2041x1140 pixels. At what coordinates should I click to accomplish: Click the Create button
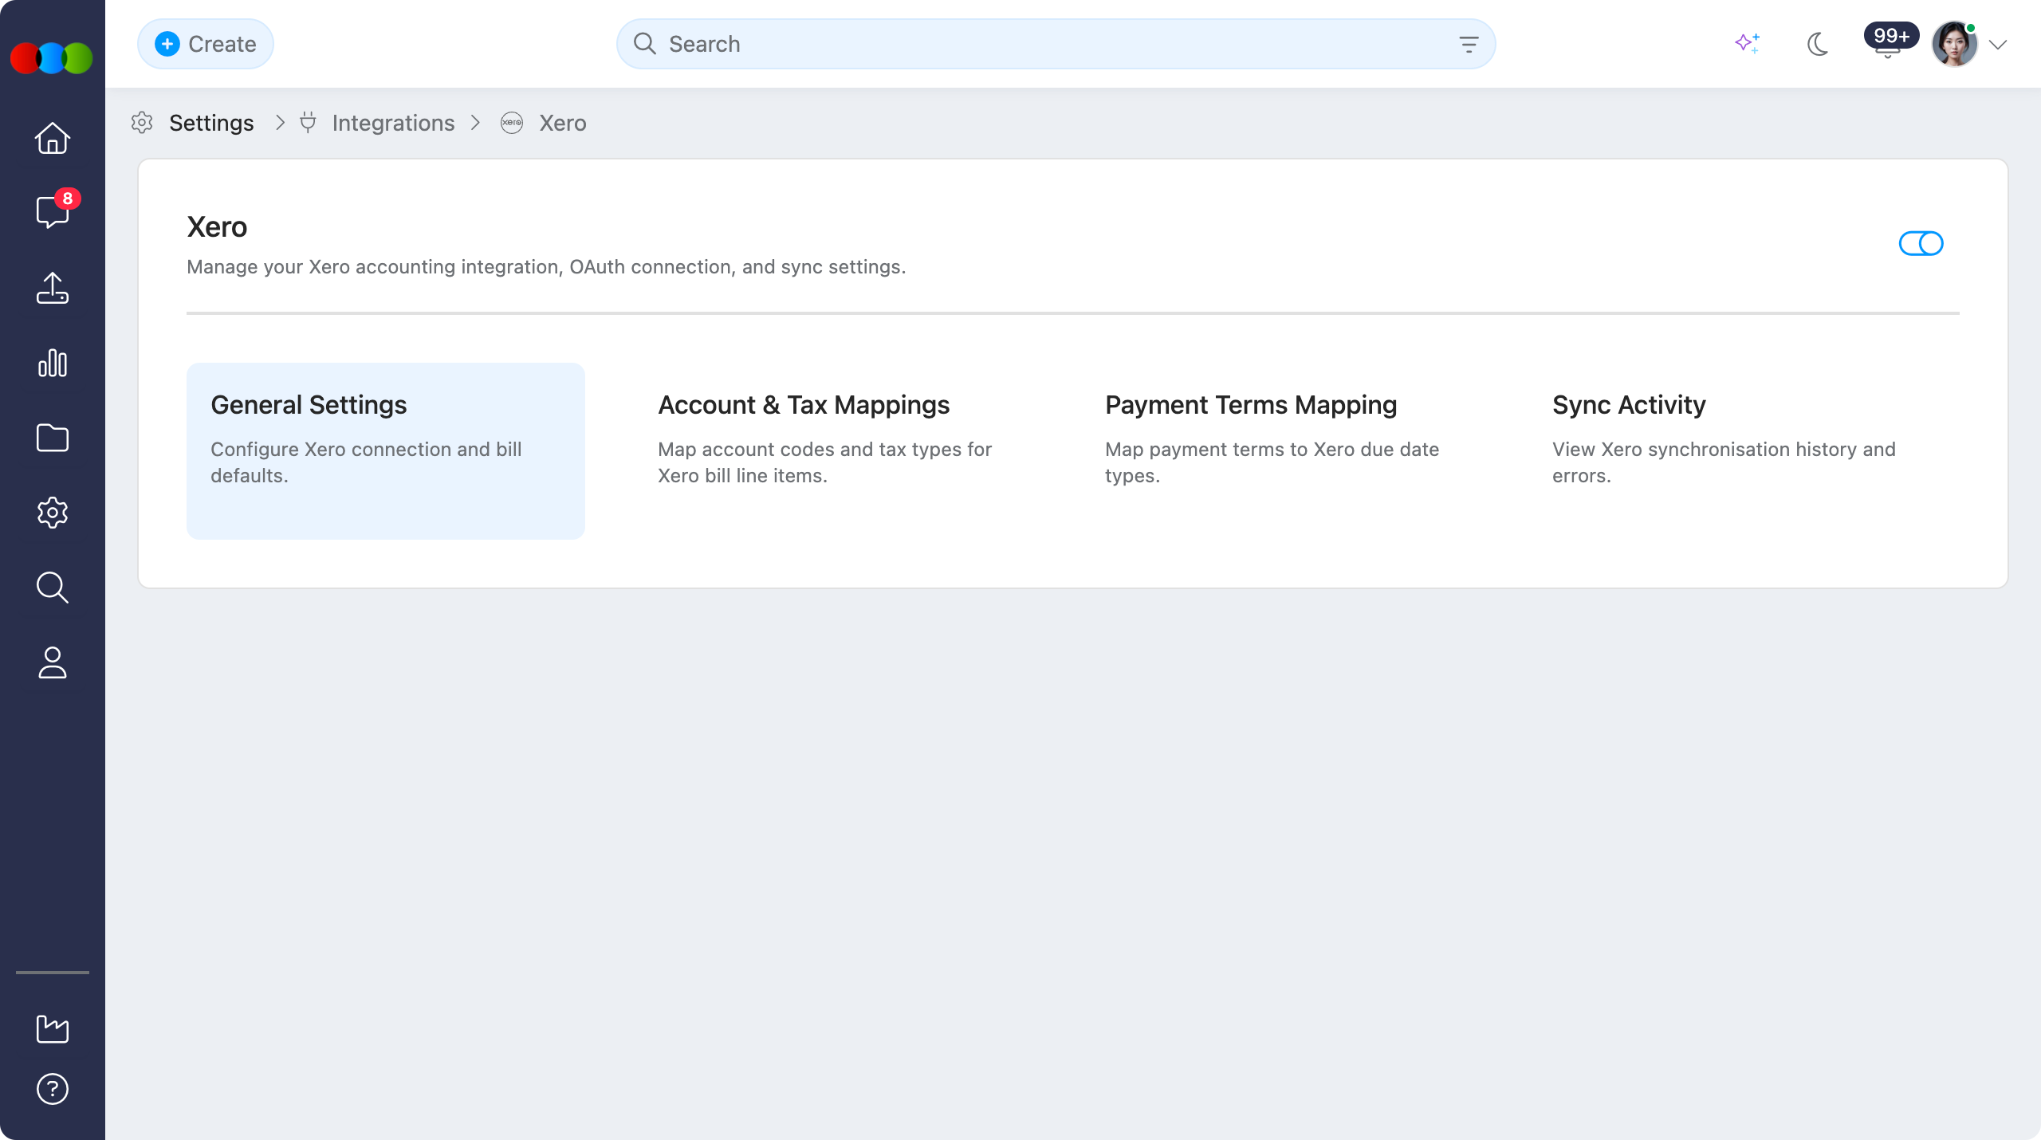(x=206, y=44)
